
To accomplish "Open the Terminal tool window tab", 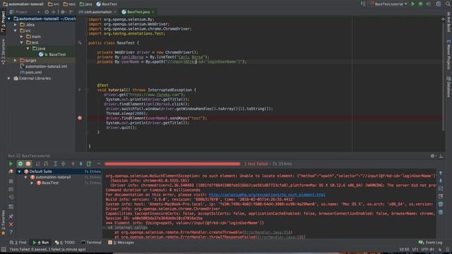I will click(x=91, y=243).
